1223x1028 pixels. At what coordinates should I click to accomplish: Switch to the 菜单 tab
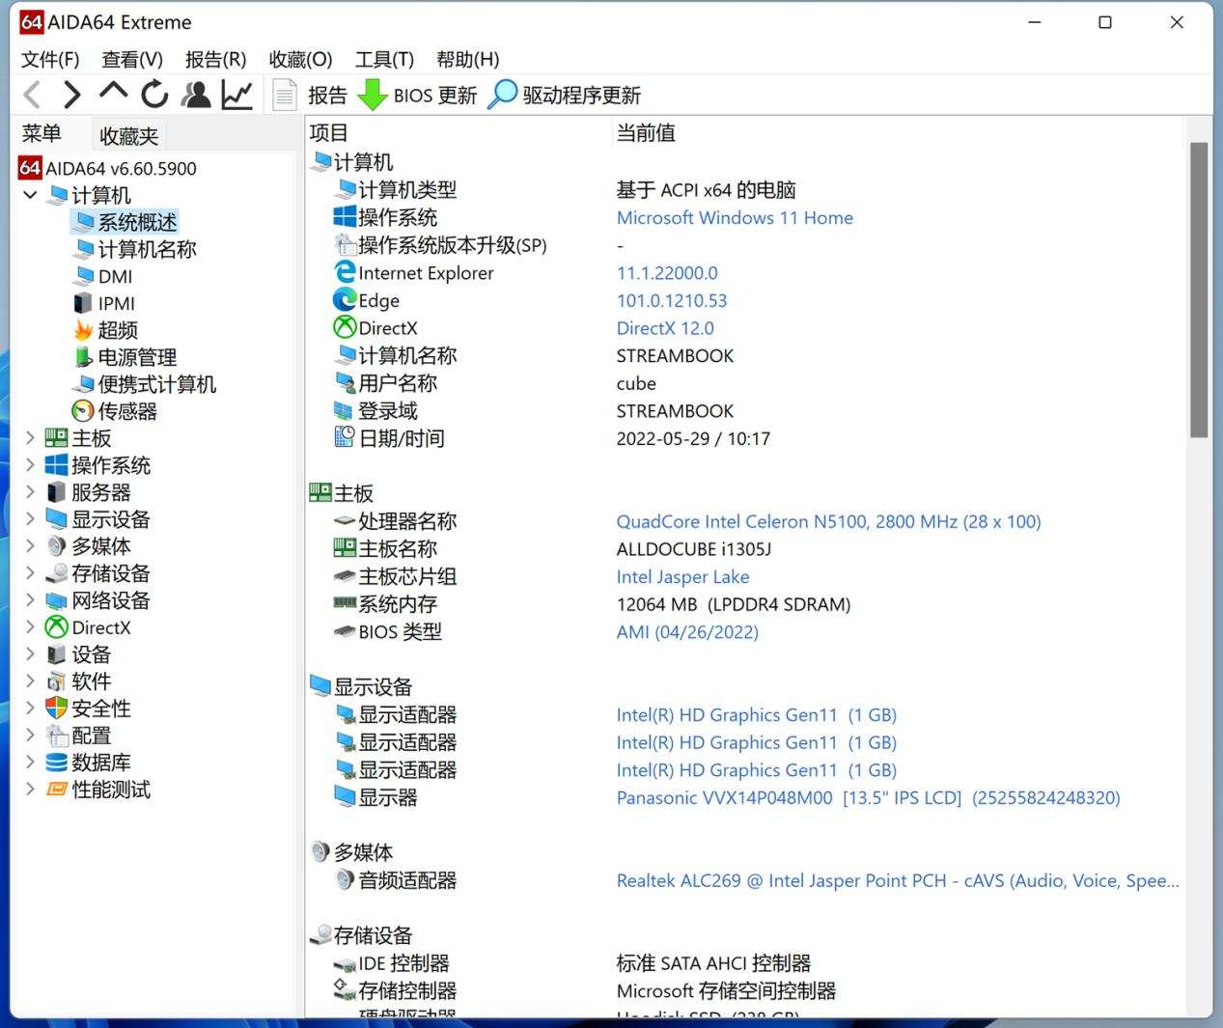[x=42, y=133]
